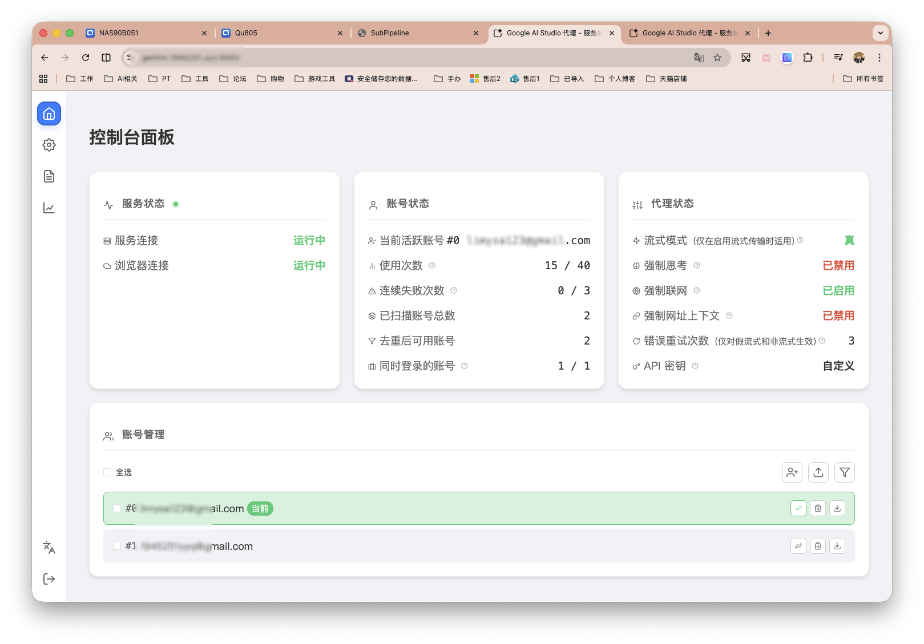View statistics via the chart sidebar icon
The width and height of the screenshot is (924, 644).
pos(49,208)
